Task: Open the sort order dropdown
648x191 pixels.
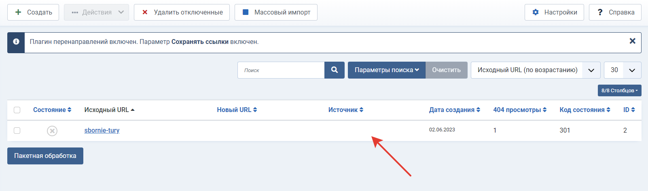Action: click(536, 70)
